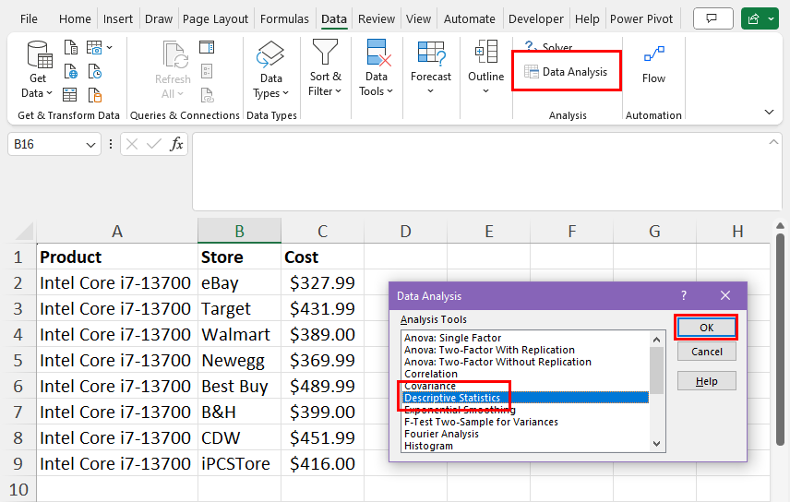Select column D header

405,232
